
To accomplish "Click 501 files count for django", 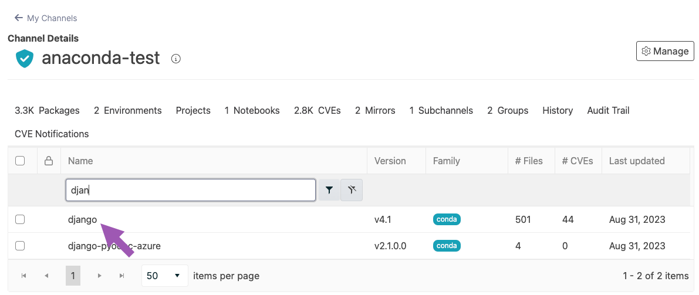I will pyautogui.click(x=523, y=219).
